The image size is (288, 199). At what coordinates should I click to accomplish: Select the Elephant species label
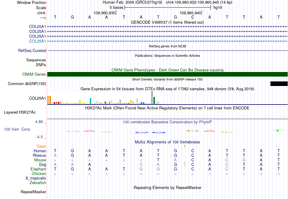(39, 169)
